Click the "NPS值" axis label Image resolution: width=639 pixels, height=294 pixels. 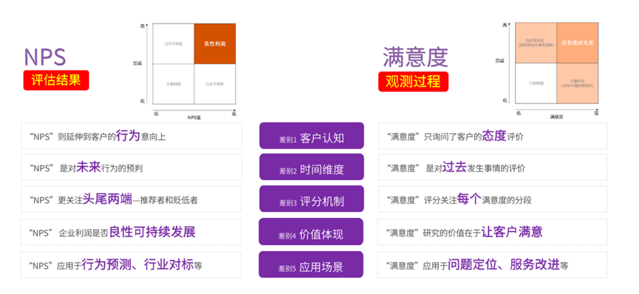pyautogui.click(x=194, y=117)
